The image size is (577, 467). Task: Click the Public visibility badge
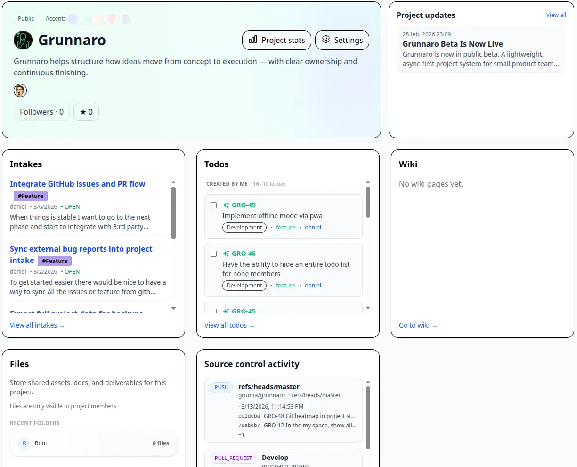[x=26, y=18]
